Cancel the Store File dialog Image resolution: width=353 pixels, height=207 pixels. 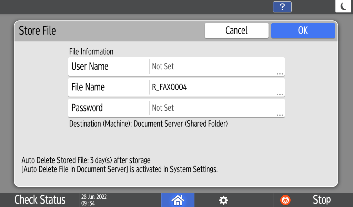(x=236, y=30)
